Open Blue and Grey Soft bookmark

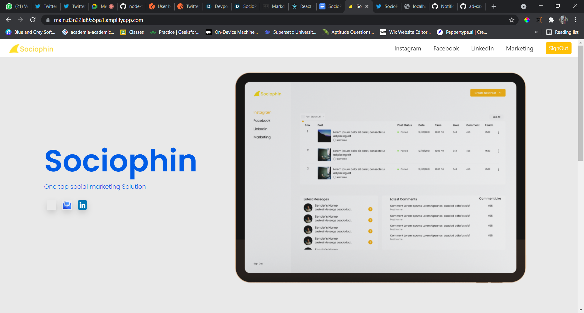(x=30, y=32)
